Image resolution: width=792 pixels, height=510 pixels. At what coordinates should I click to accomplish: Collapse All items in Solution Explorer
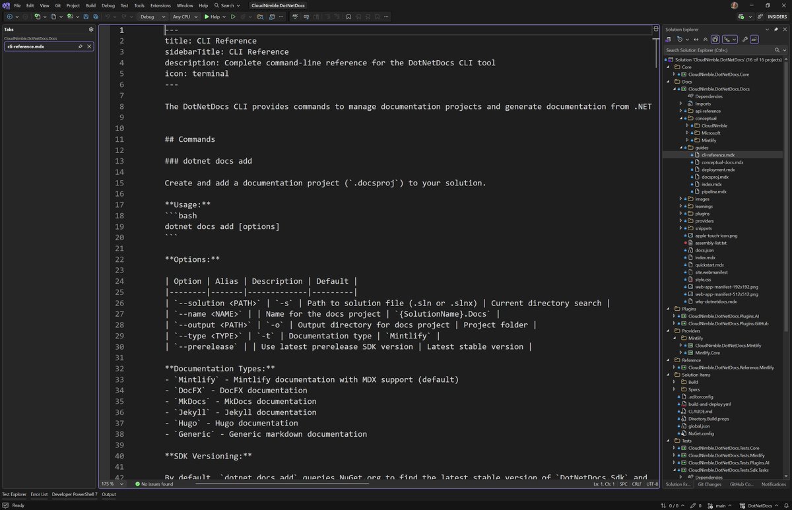tap(705, 39)
